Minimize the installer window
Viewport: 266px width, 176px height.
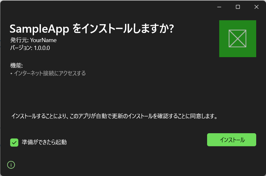pos(219,7)
